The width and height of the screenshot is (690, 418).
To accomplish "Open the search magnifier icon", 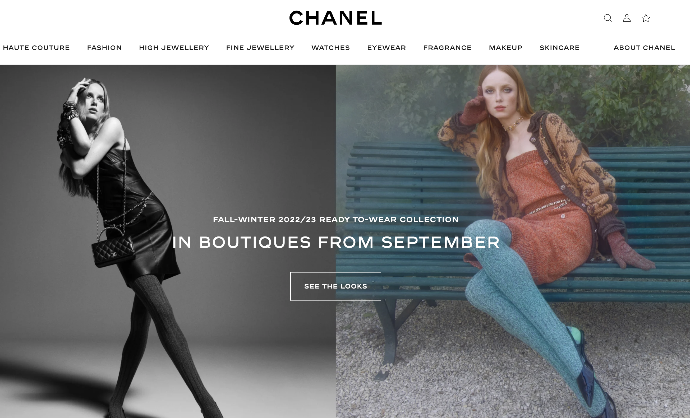I will [x=608, y=18].
